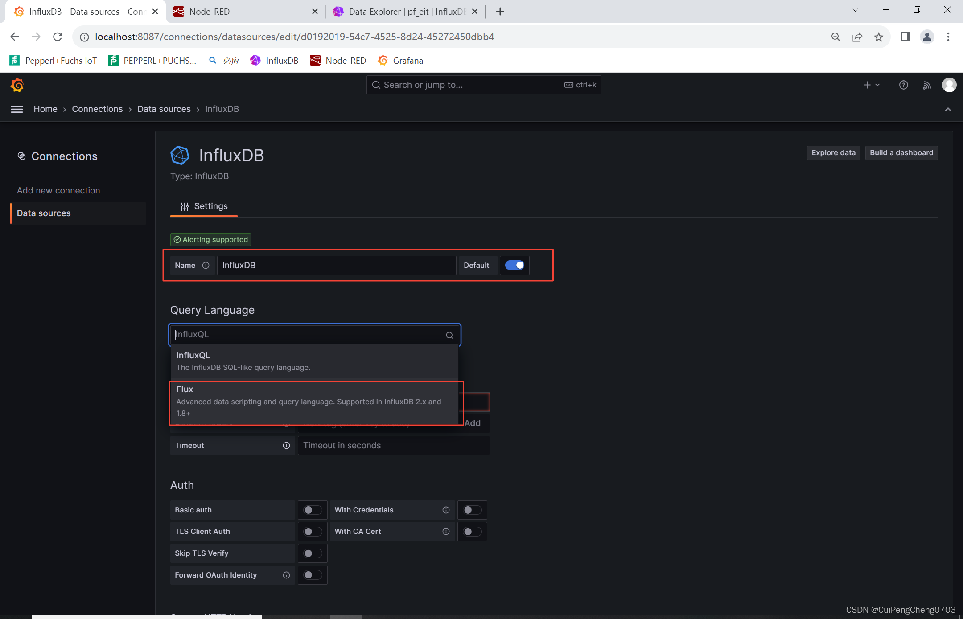The height and width of the screenshot is (619, 963).
Task: Enable the TLS Client Auth switch
Action: [313, 531]
